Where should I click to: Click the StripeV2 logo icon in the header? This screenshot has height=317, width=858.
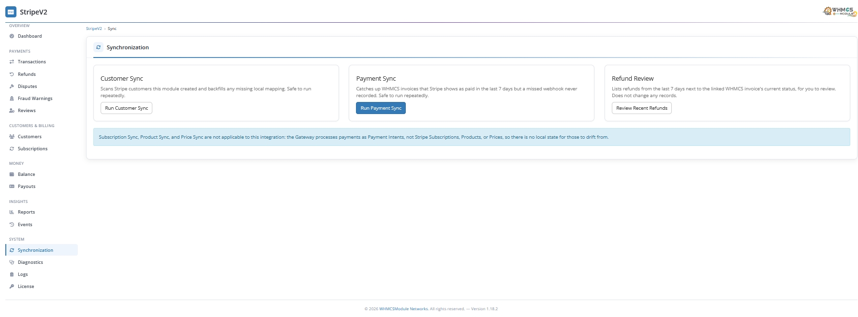tap(11, 12)
